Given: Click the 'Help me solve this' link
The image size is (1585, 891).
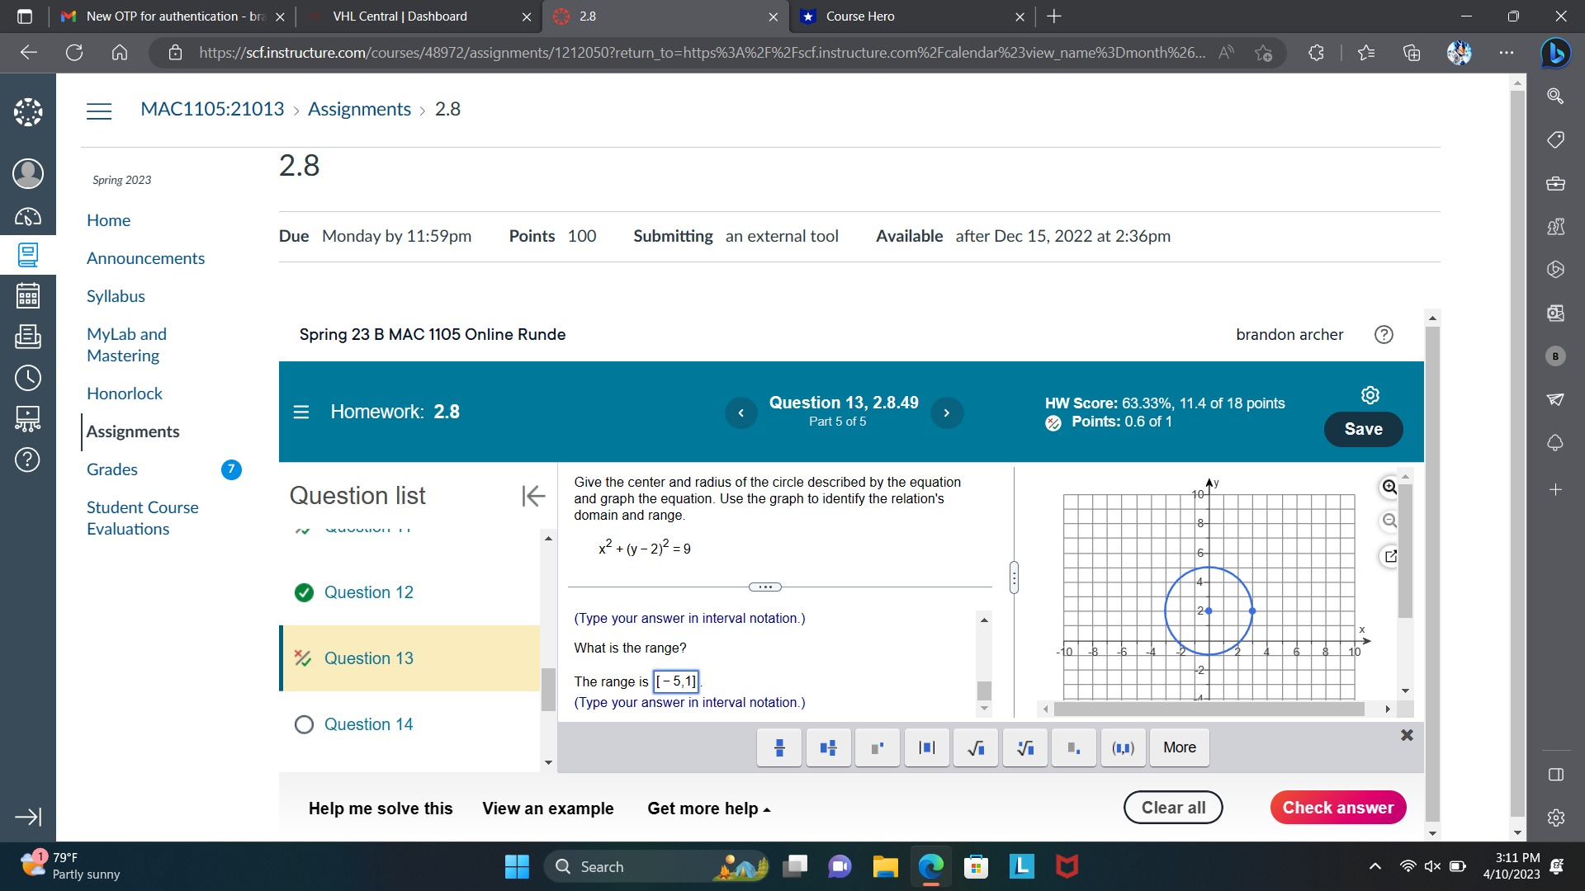Looking at the screenshot, I should coord(380,807).
